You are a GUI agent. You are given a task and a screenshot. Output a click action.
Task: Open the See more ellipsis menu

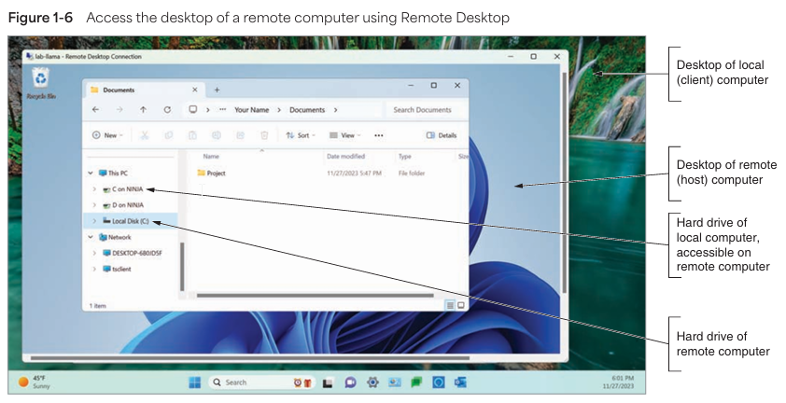click(x=378, y=135)
